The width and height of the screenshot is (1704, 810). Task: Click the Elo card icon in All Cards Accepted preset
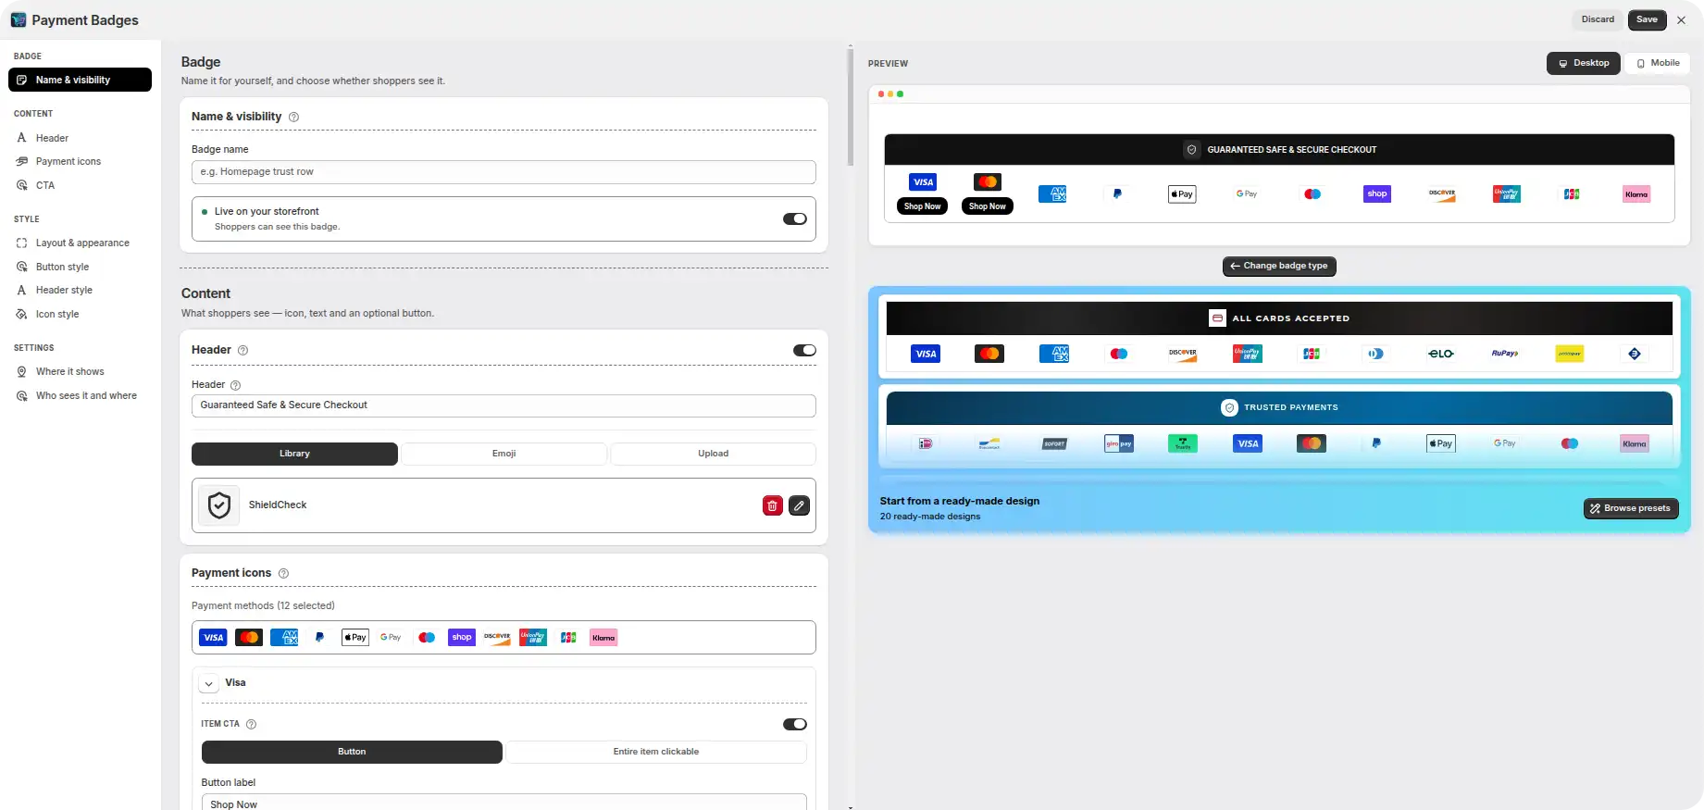coord(1440,354)
